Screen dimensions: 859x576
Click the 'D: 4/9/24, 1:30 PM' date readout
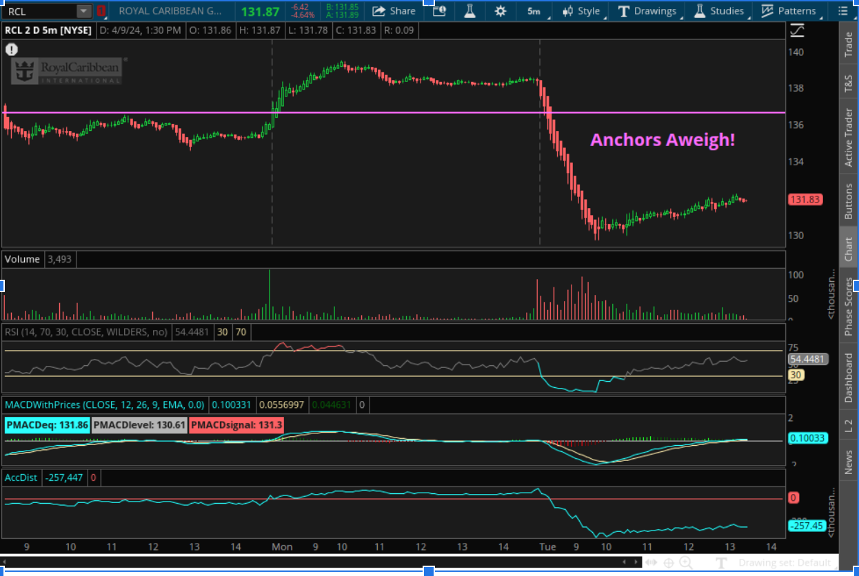pos(140,30)
